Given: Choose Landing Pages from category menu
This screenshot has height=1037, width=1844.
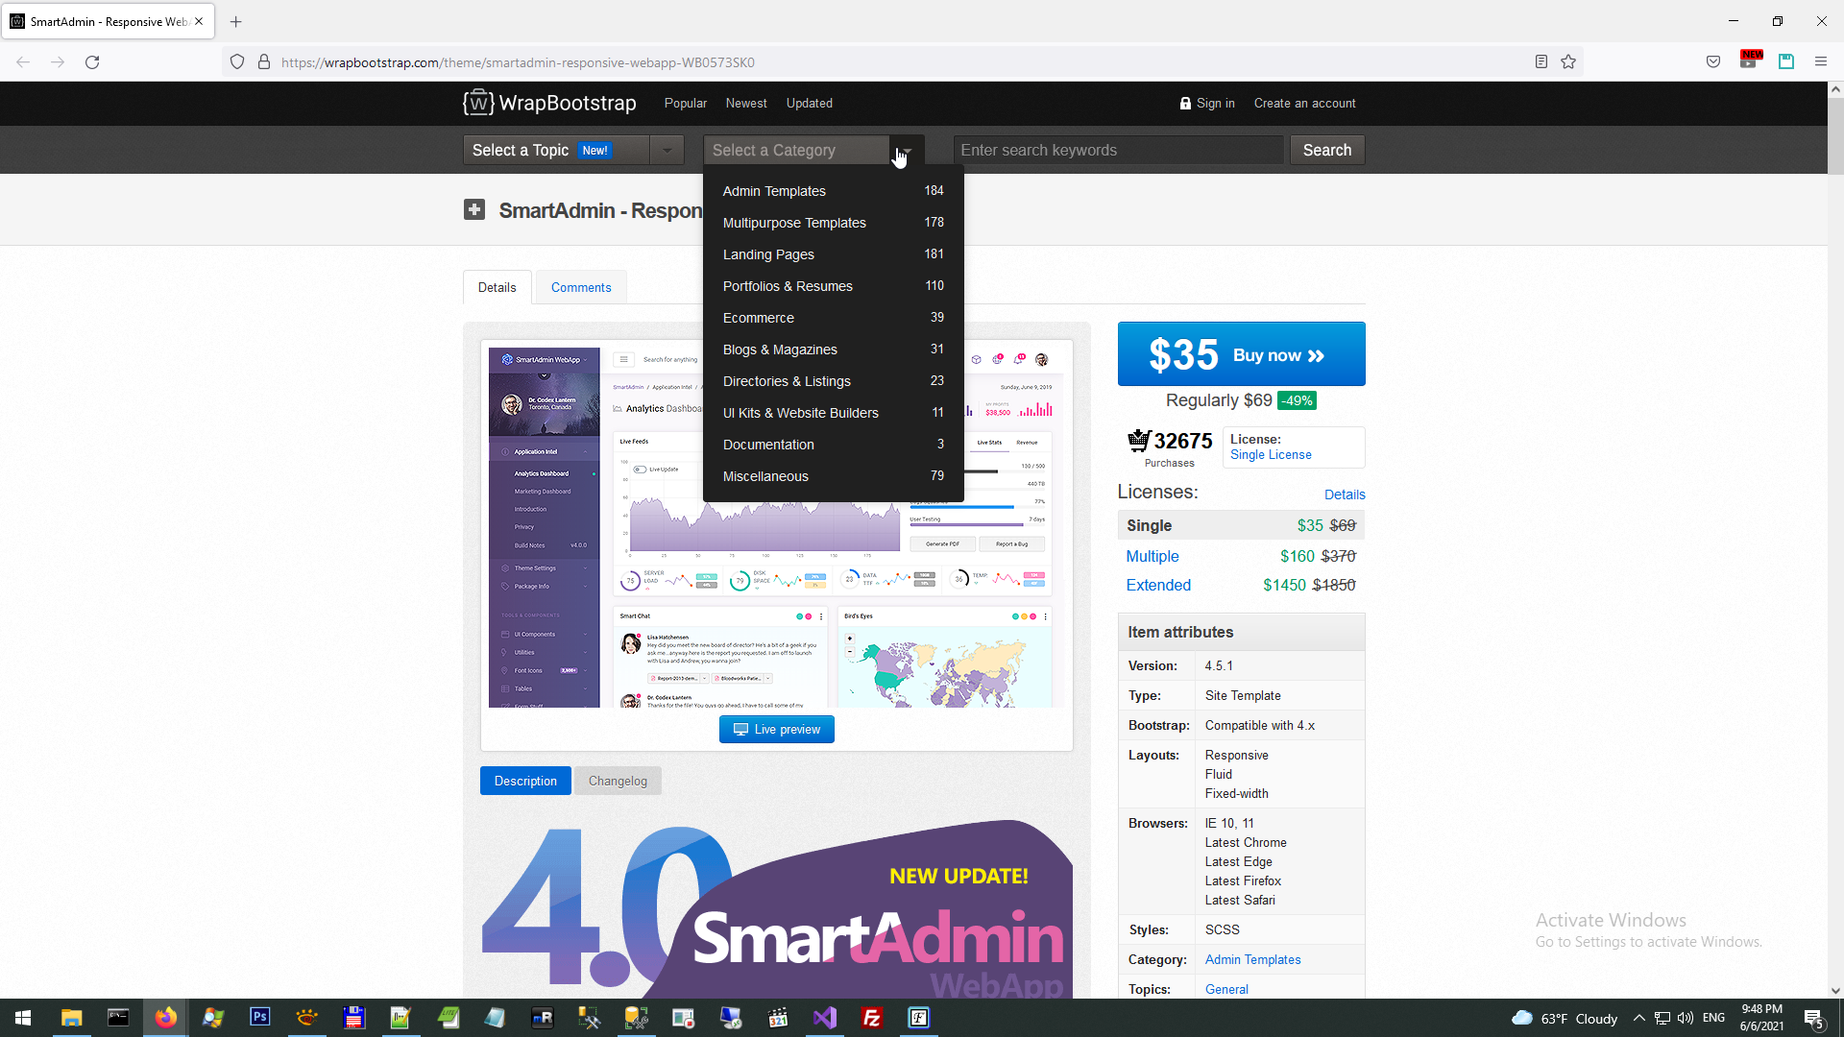Looking at the screenshot, I should point(768,254).
